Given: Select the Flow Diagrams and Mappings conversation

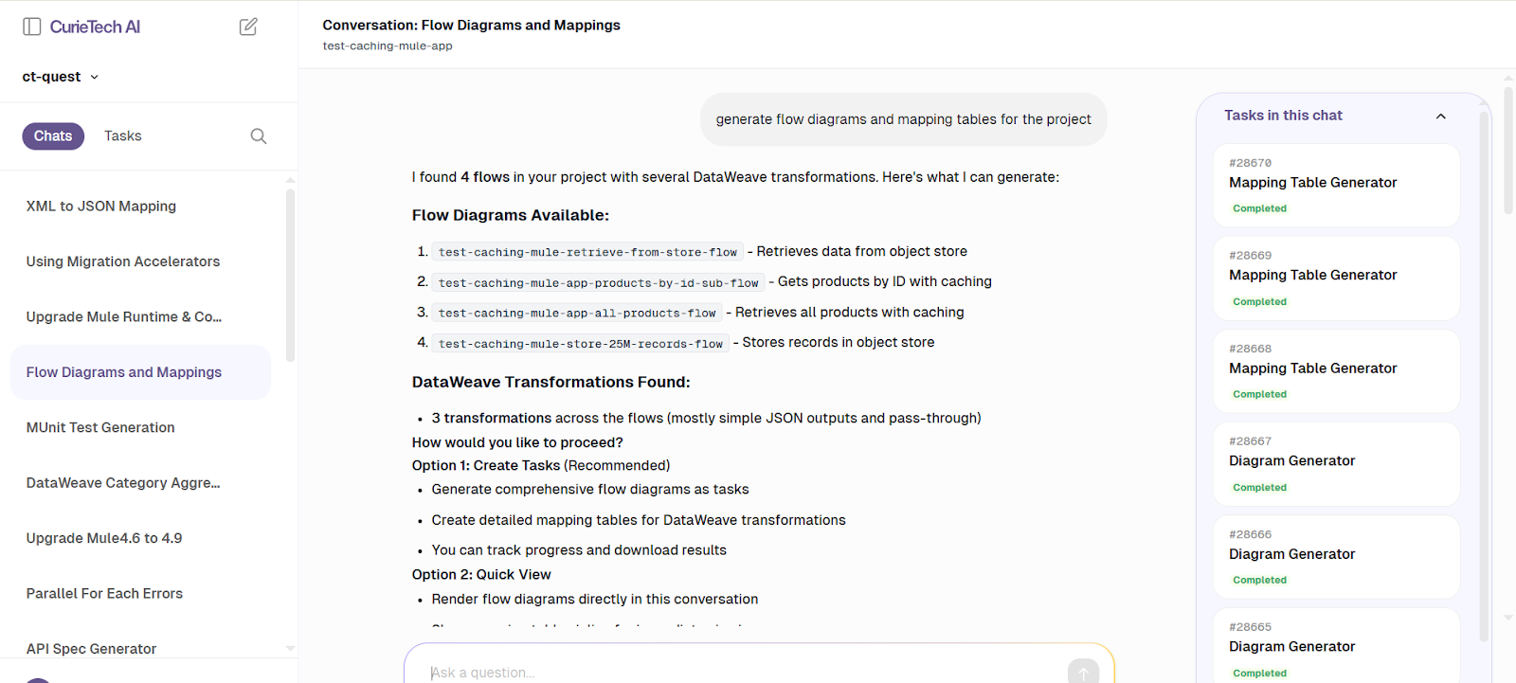Looking at the screenshot, I should 123,371.
